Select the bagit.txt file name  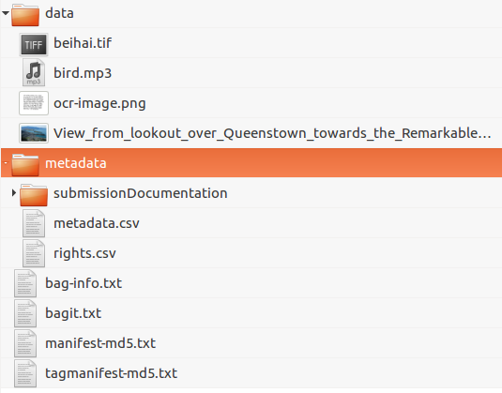73,313
